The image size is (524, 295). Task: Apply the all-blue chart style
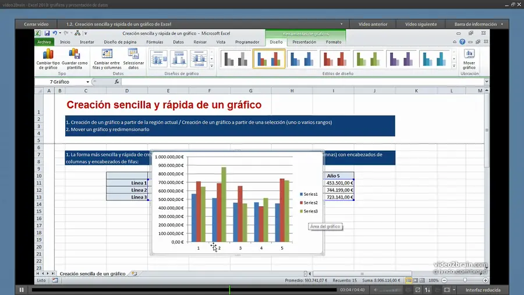pos(302,59)
